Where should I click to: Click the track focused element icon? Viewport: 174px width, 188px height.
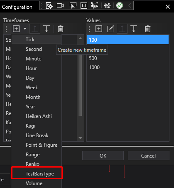pyautogui.click(x=95, y=5)
